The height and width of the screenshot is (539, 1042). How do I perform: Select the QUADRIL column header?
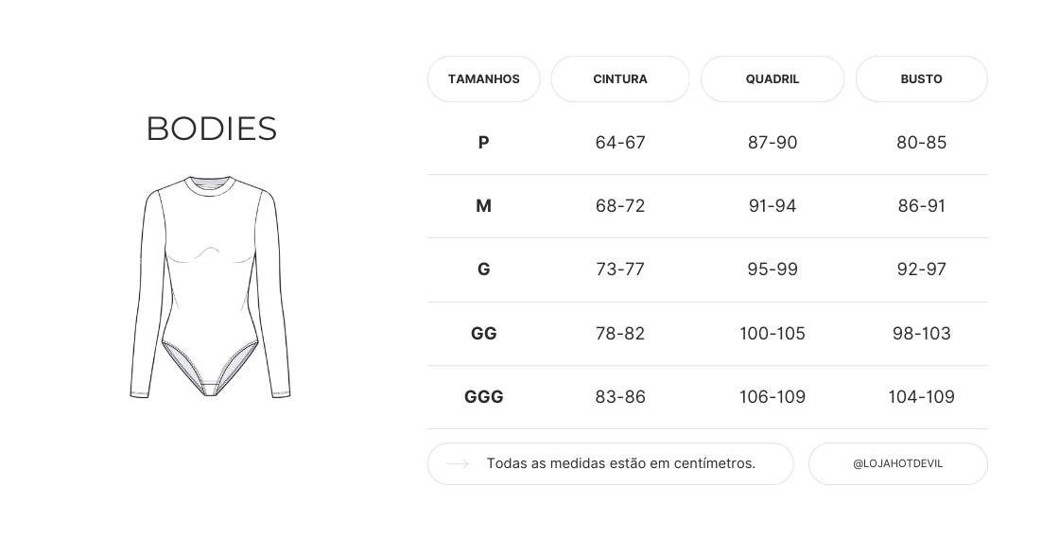pos(773,79)
